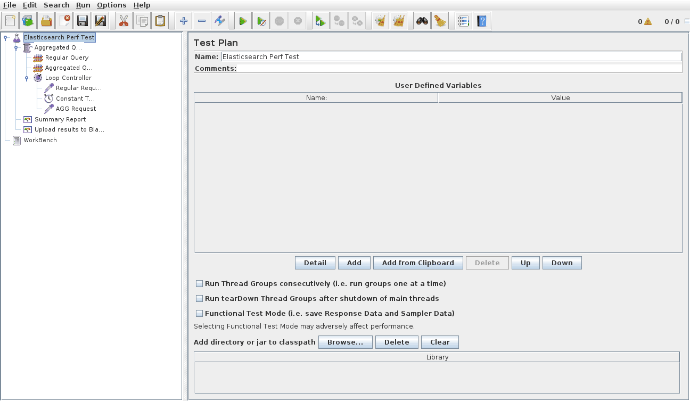Expand all tree nodes with the plus icon
Screen dimensions: 690x401
(183, 20)
